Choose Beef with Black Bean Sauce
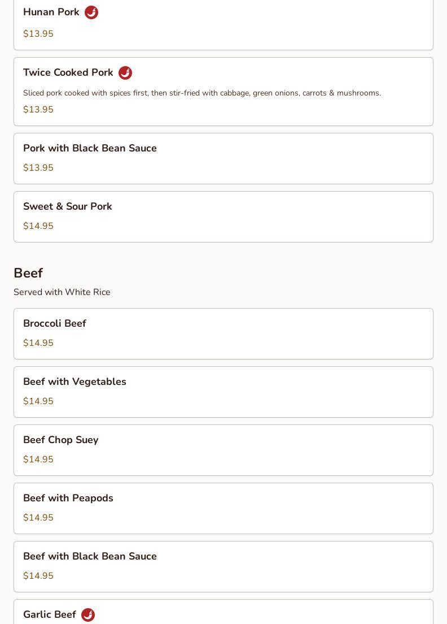This screenshot has width=447, height=624. coord(90,557)
